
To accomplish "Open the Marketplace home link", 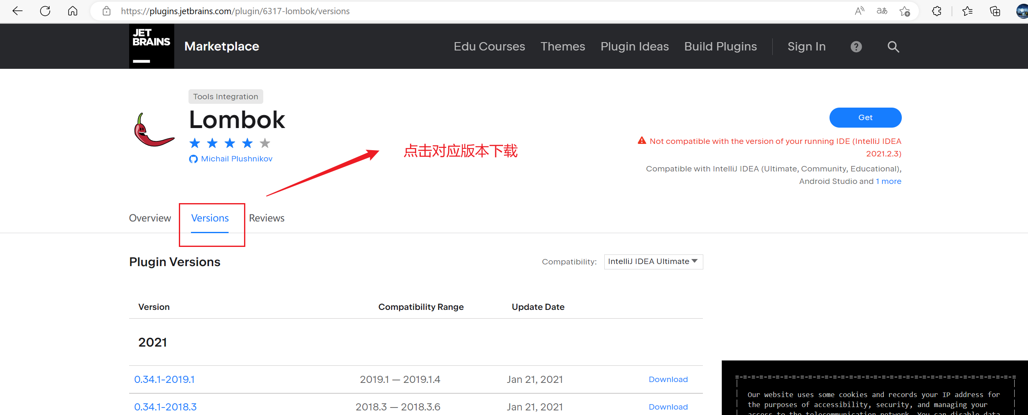I will [x=222, y=46].
